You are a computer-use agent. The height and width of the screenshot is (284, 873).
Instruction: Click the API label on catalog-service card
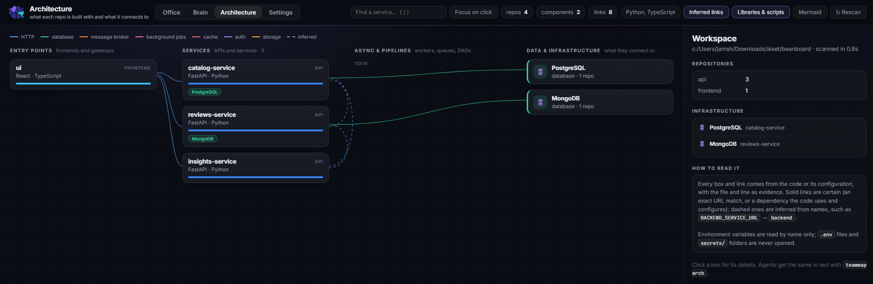point(318,68)
